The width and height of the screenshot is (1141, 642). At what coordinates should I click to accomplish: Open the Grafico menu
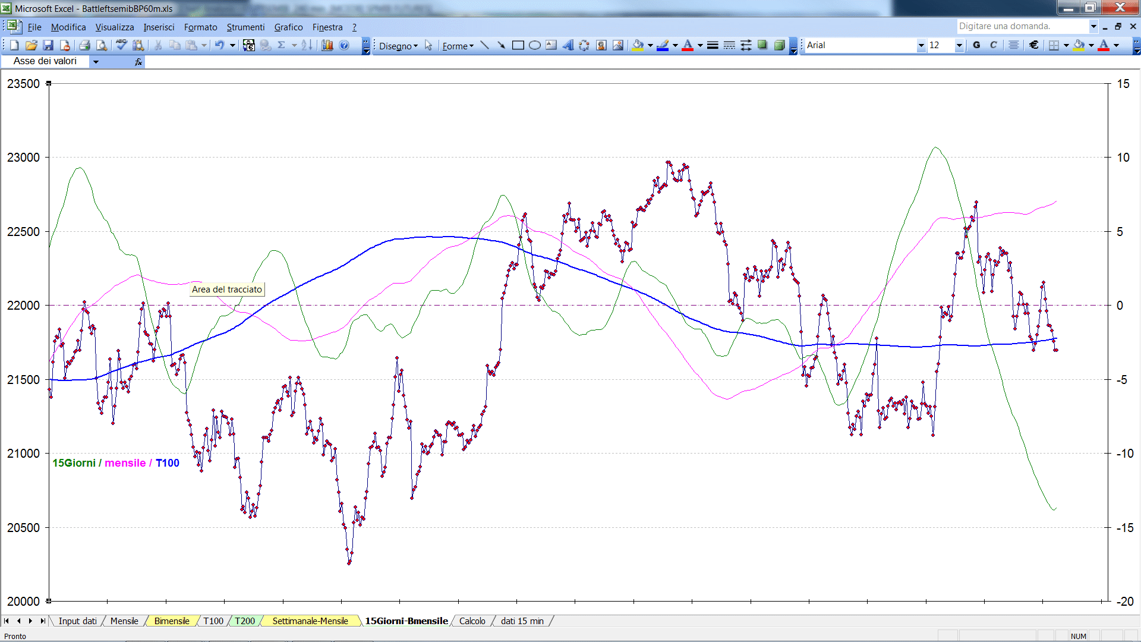(288, 27)
